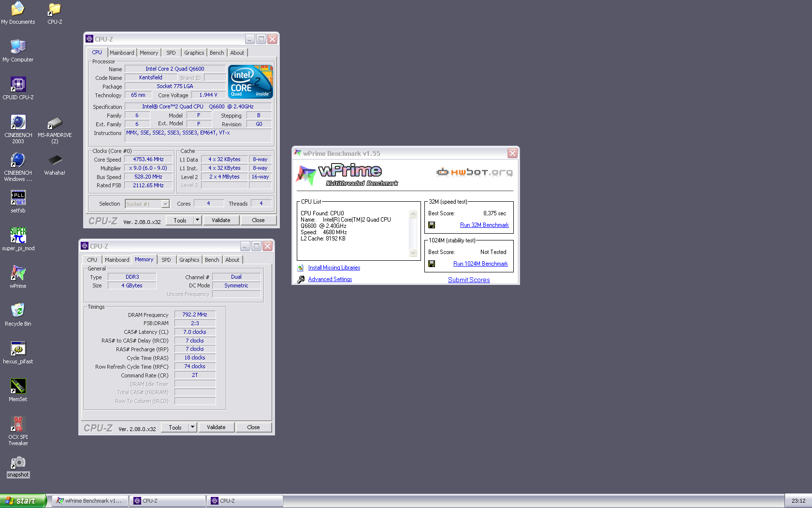Switch to CPU tab in bottom CPU-Z

pyautogui.click(x=92, y=260)
